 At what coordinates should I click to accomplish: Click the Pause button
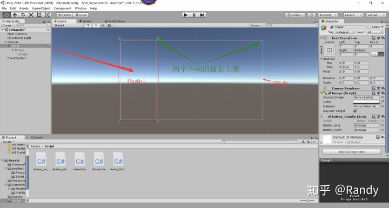tap(194, 15)
